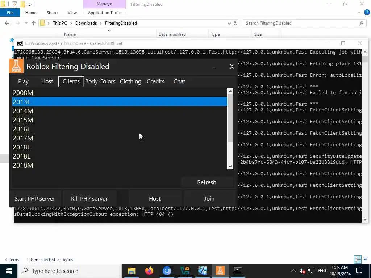Select client 2018L in the list

pos(120,156)
